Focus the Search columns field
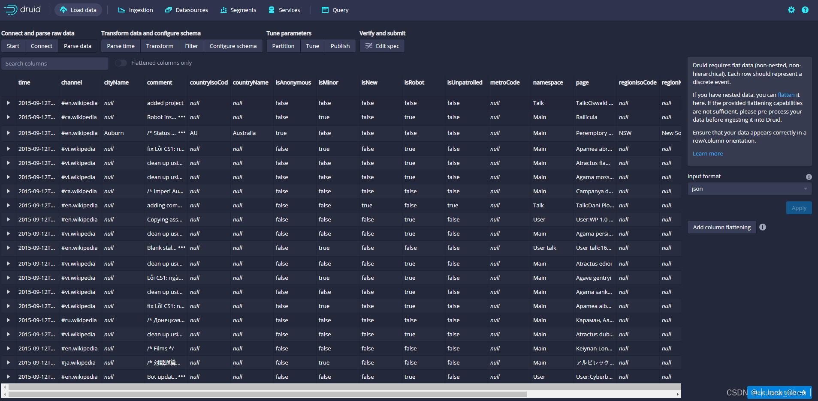This screenshot has width=818, height=401. tap(55, 63)
